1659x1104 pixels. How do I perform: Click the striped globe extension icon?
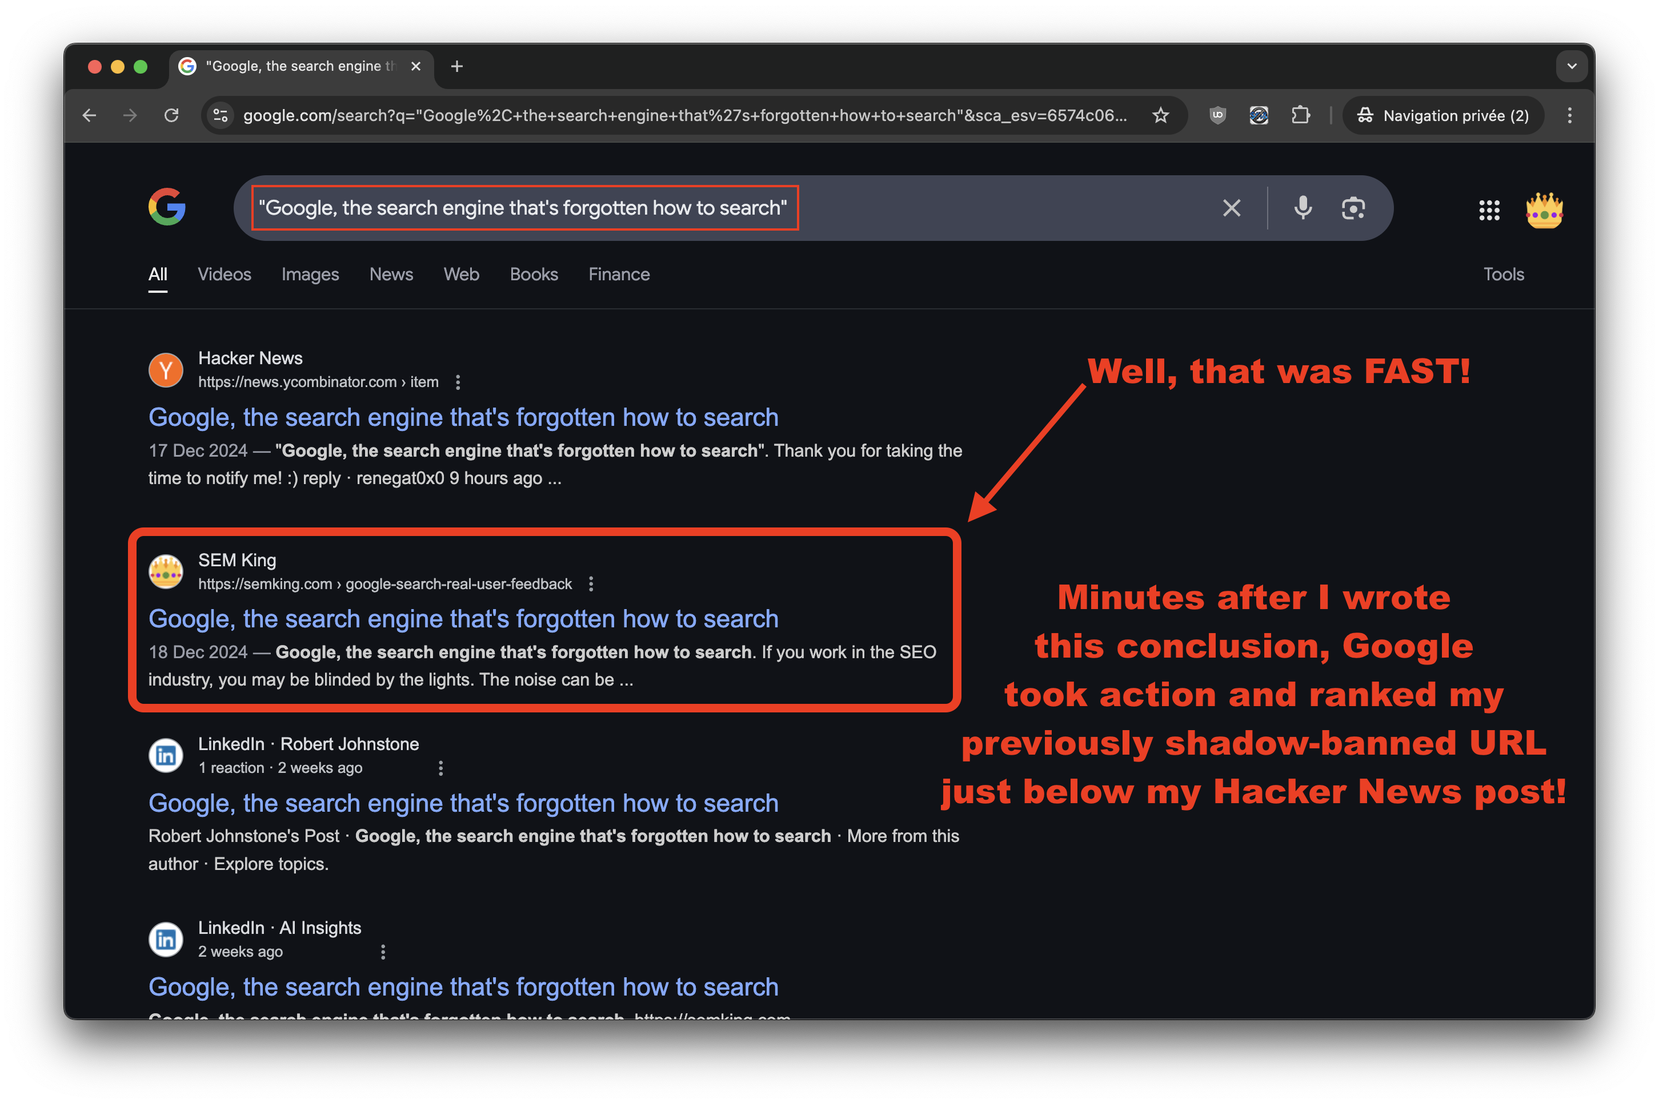tap(1259, 115)
